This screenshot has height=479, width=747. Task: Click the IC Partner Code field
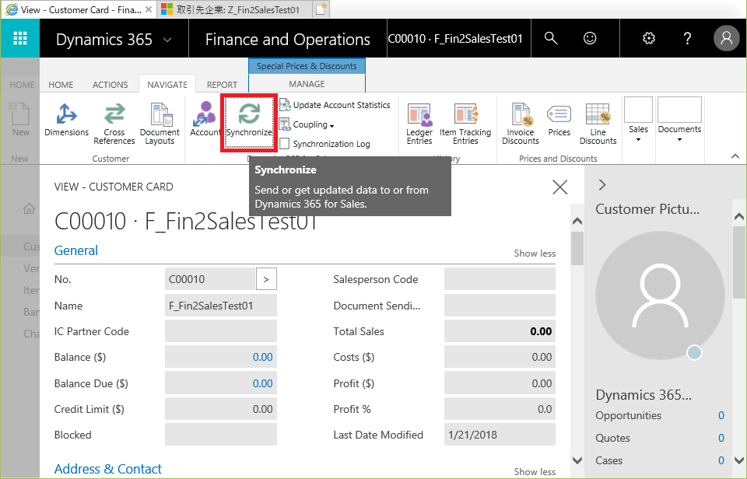point(220,331)
